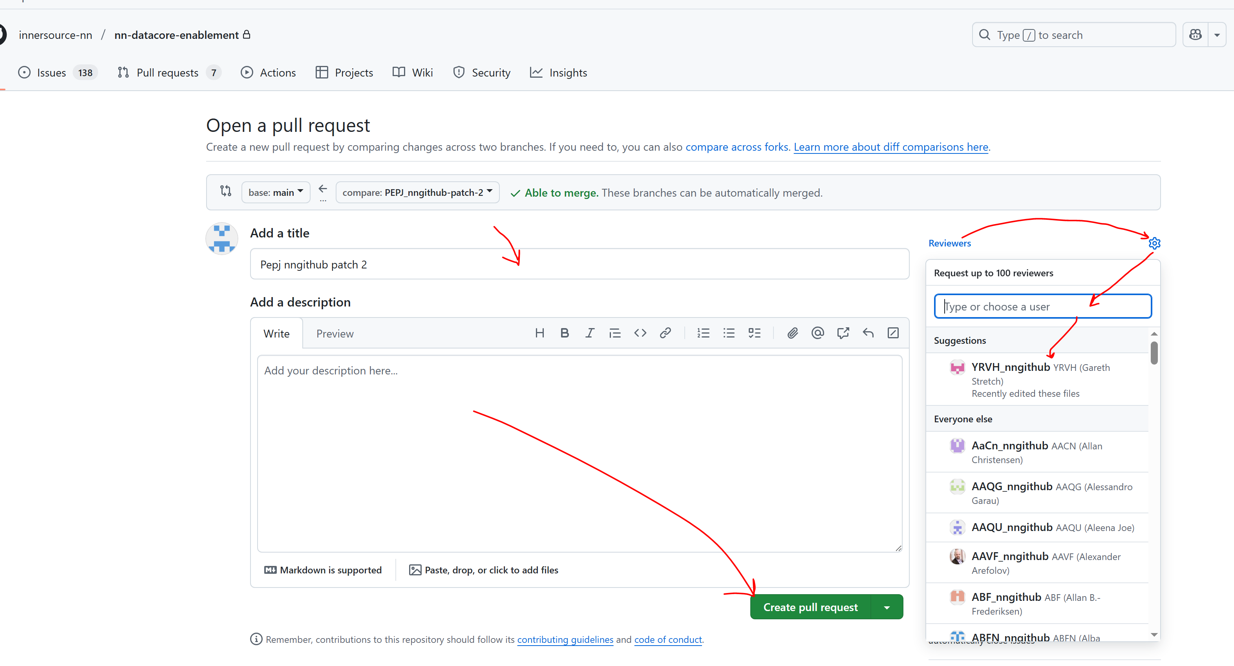Click the reviewer list scroll-up arrow
The width and height of the screenshot is (1234, 666).
pos(1154,334)
